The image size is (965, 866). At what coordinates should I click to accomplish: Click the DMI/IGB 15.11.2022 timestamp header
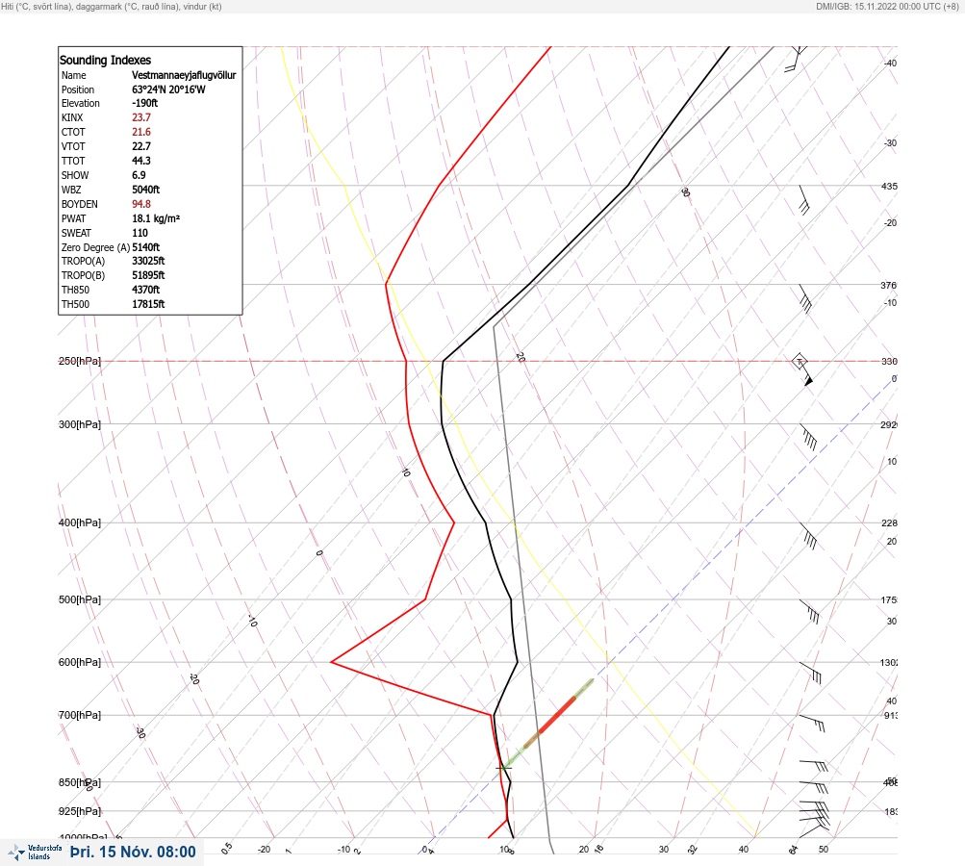pyautogui.click(x=887, y=6)
